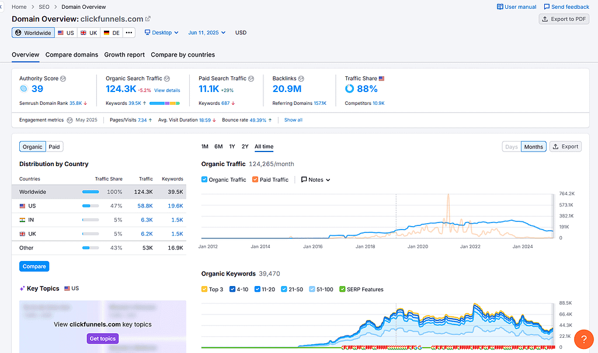The image size is (598, 353).
Task: Click the chart Export button
Action: coord(565,147)
